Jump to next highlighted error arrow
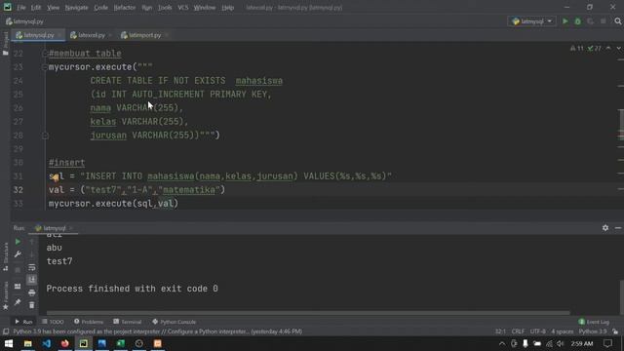 click(x=619, y=48)
